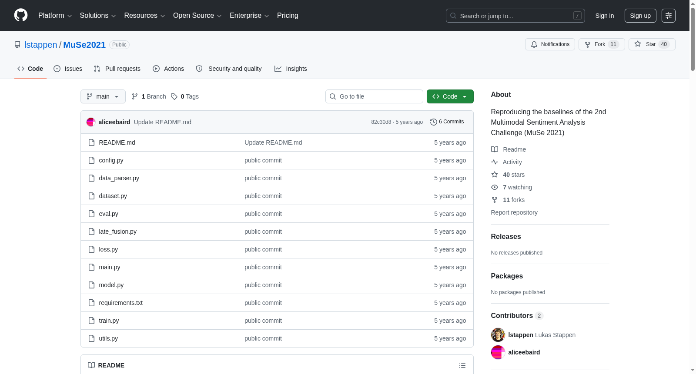
Task: Click the Releases heading link
Action: 506,237
